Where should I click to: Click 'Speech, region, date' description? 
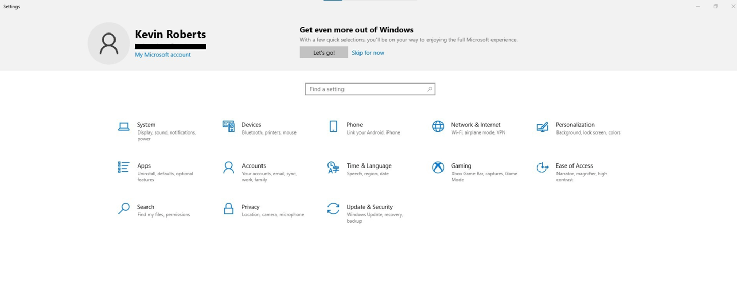368,174
